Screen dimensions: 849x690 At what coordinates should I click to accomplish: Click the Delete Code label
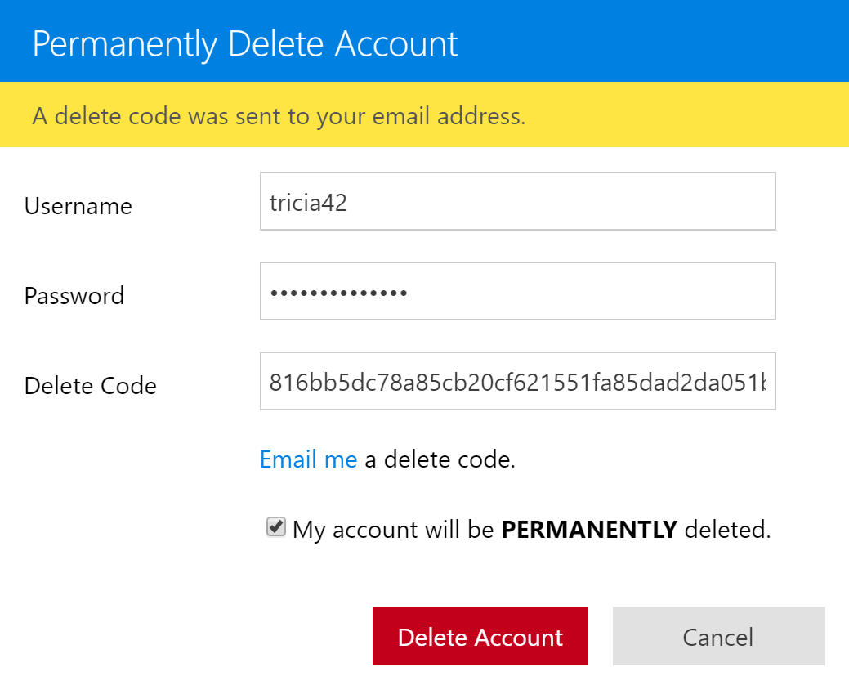click(91, 386)
